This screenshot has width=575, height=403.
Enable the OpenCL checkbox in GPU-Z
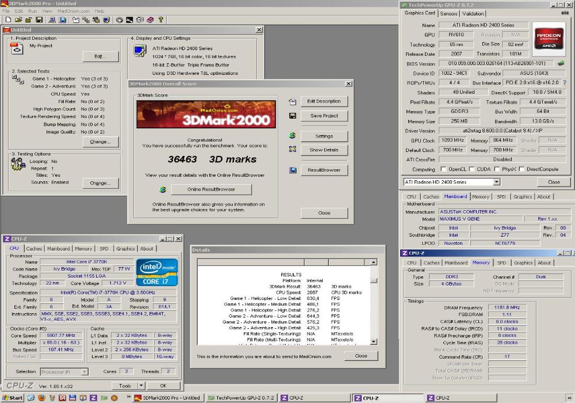(x=443, y=169)
